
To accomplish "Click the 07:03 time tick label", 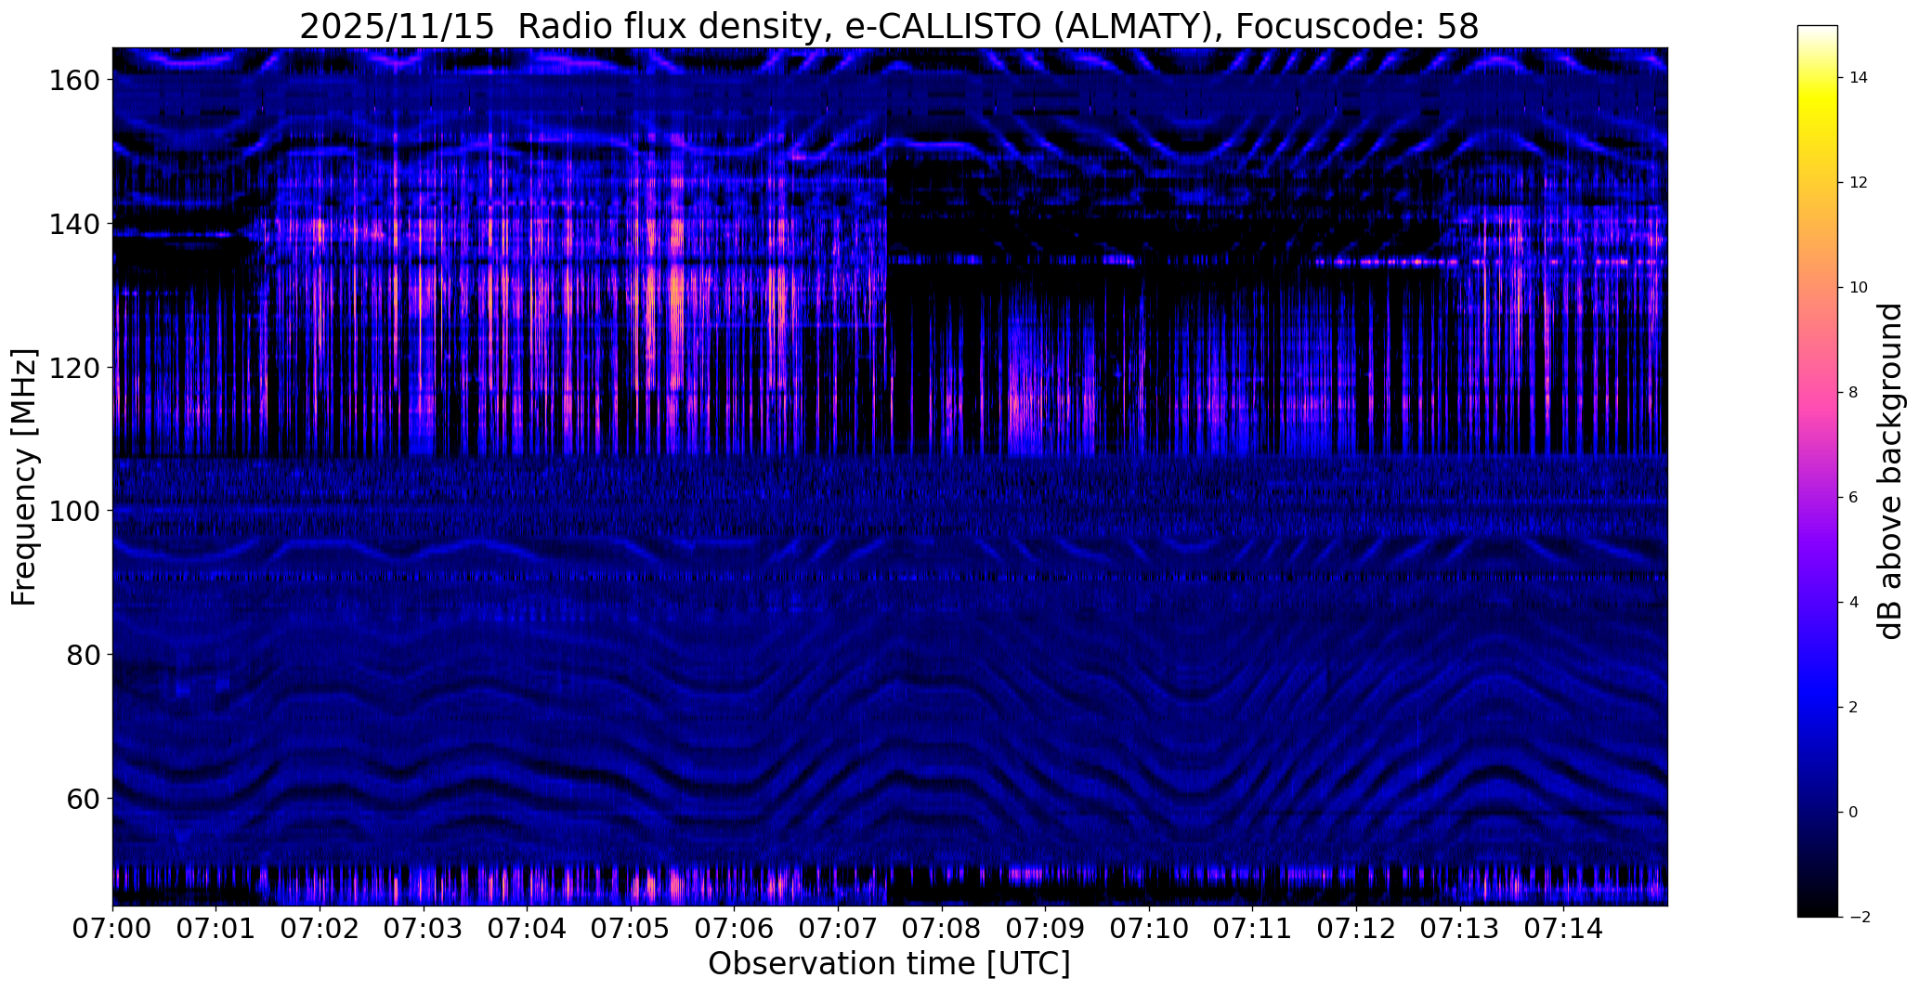I will pos(424,928).
